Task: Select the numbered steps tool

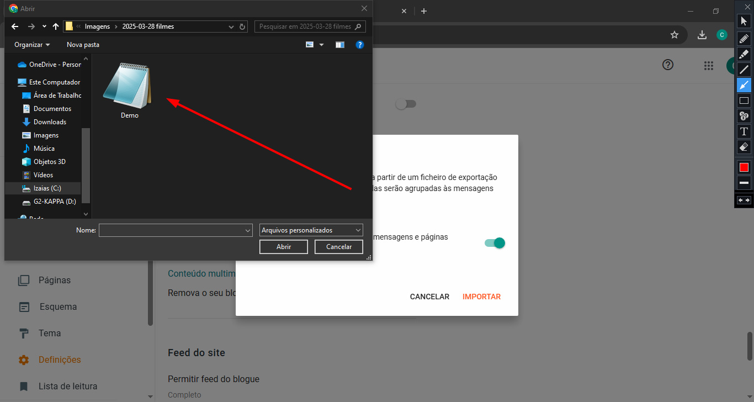Action: (x=744, y=115)
